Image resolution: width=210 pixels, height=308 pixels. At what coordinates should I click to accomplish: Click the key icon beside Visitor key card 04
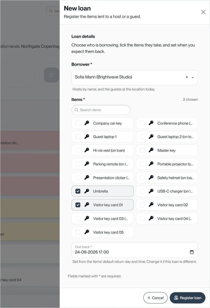[151, 218]
